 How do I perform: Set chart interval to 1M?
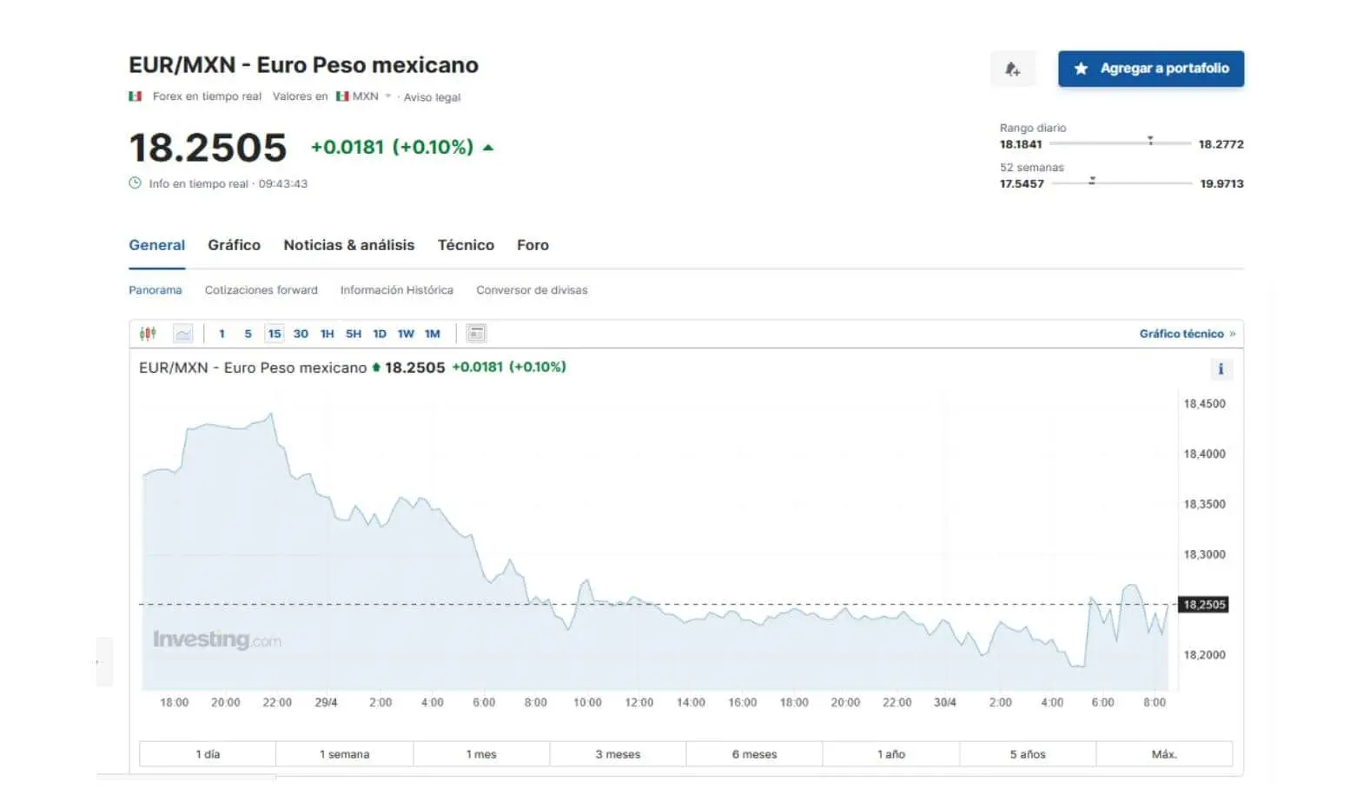point(432,334)
